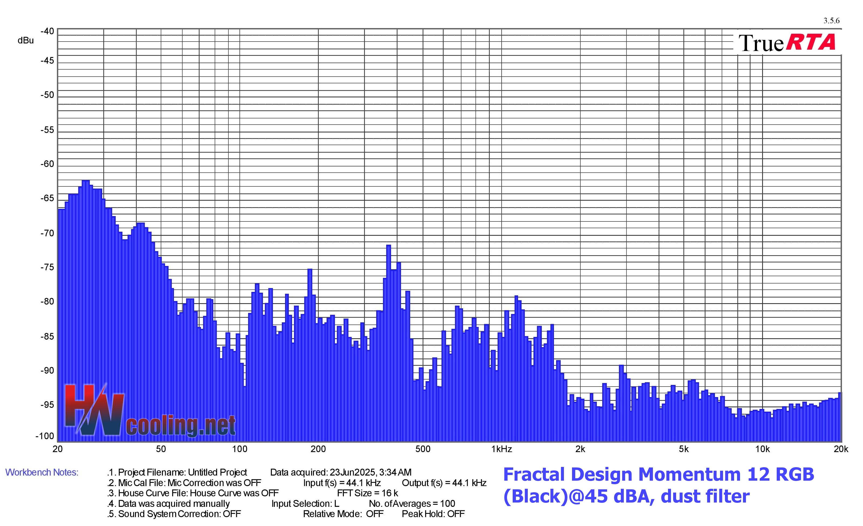Click the -40 level axis label
The height and width of the screenshot is (526, 863).
click(x=47, y=31)
